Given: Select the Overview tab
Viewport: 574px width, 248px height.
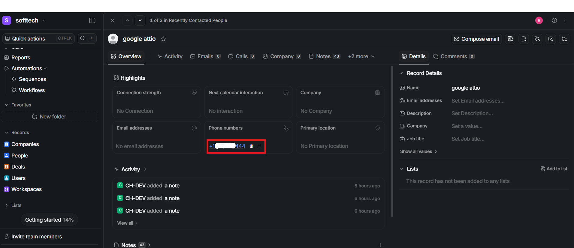Looking at the screenshot, I should (126, 56).
